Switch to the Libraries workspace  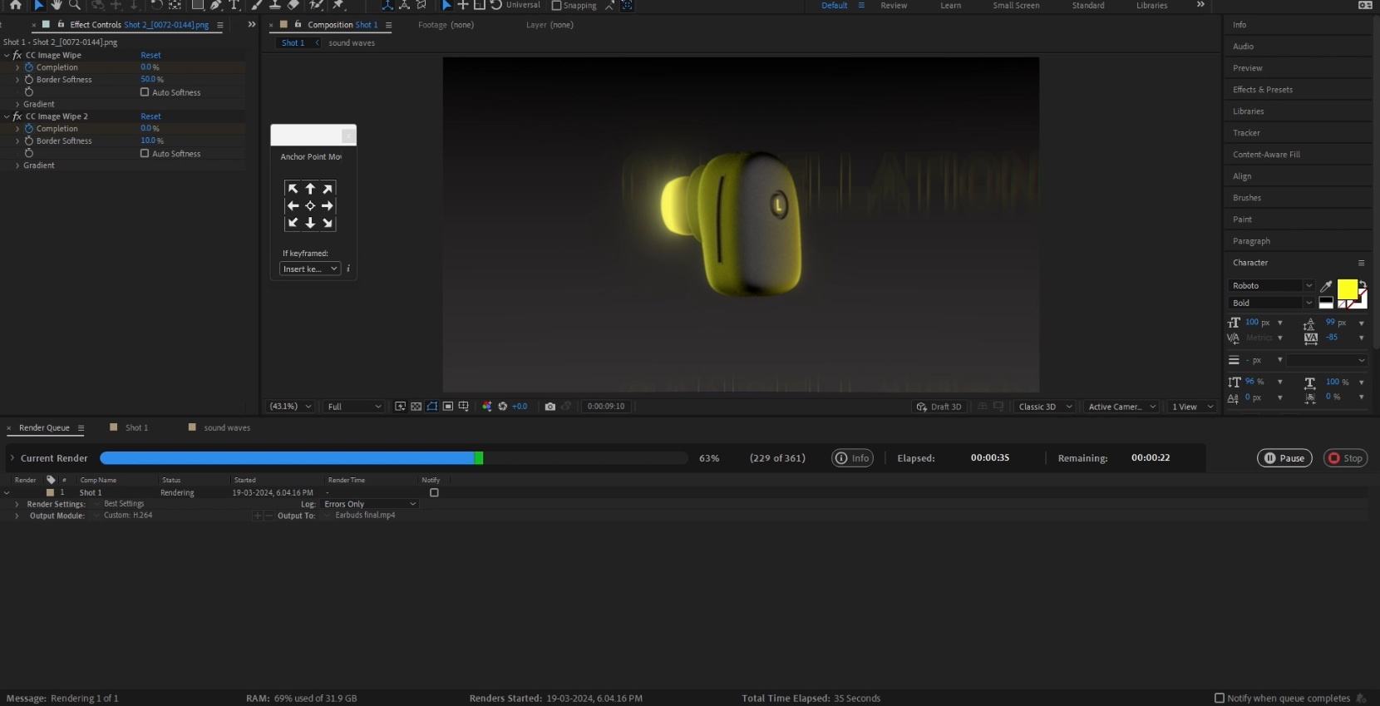1151,5
